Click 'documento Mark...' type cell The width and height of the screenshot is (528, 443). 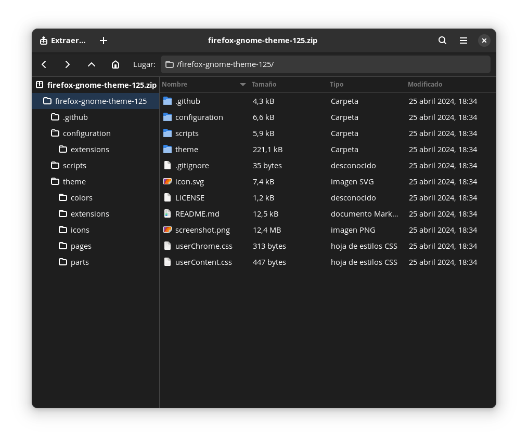(364, 214)
